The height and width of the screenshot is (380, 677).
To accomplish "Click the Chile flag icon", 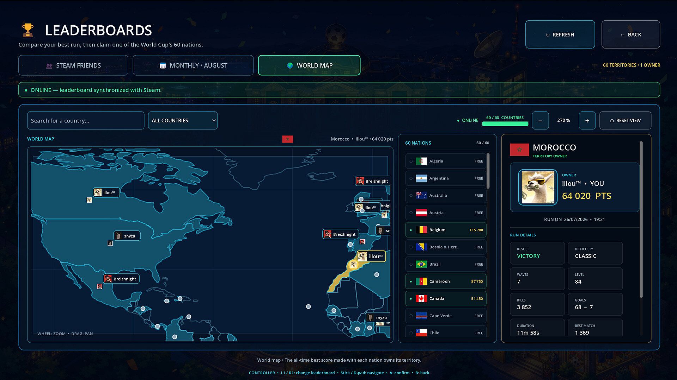I will 421,333.
